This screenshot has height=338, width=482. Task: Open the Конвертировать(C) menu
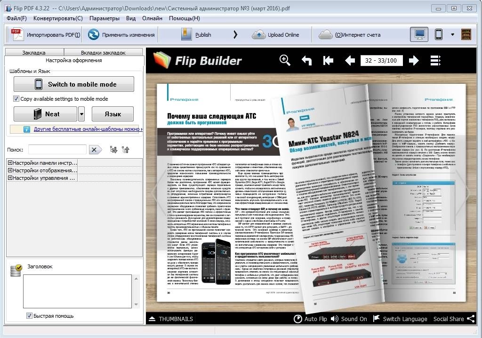(x=58, y=18)
